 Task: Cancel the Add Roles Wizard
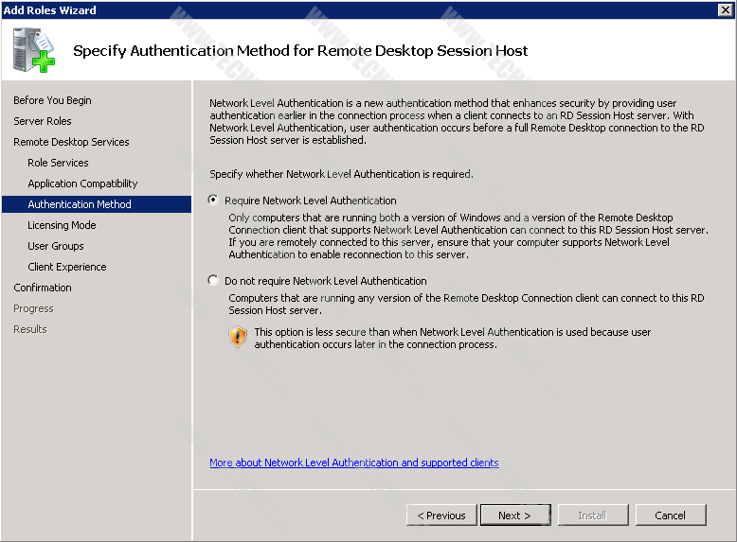[670, 516]
